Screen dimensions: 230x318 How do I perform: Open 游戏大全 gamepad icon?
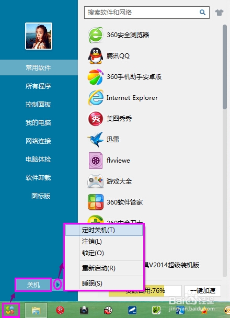pos(96,181)
